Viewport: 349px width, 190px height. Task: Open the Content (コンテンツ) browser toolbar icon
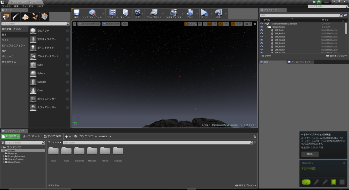coord(112,13)
